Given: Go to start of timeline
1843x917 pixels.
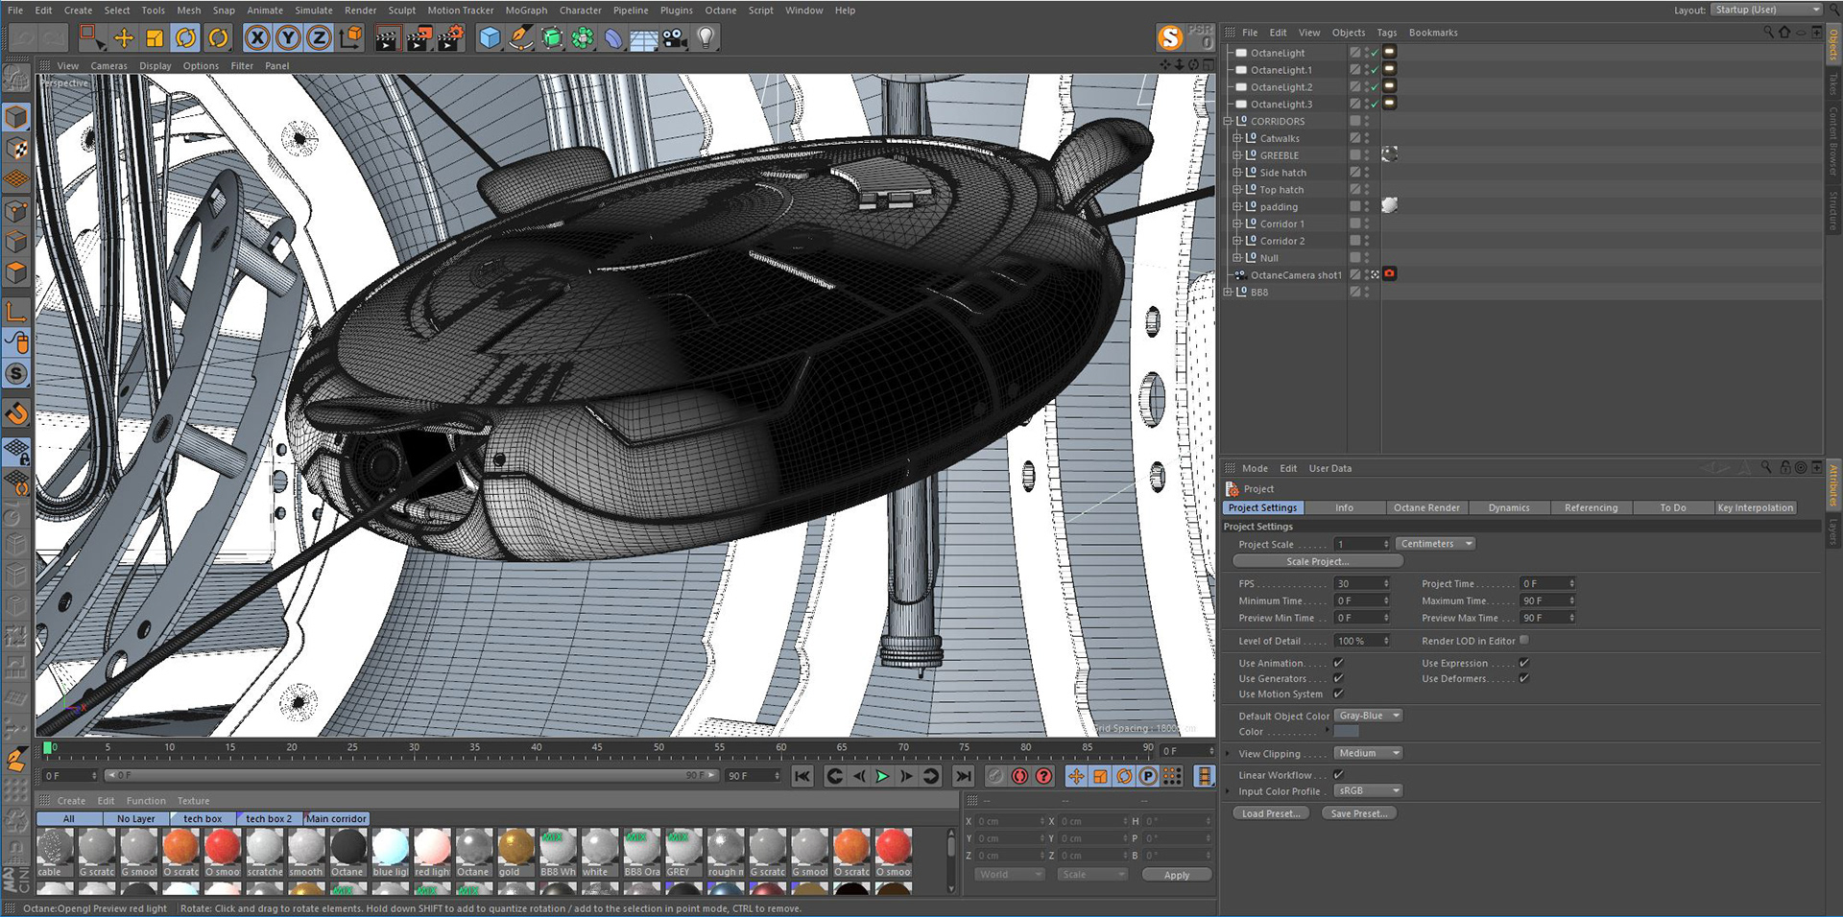Looking at the screenshot, I should (802, 776).
